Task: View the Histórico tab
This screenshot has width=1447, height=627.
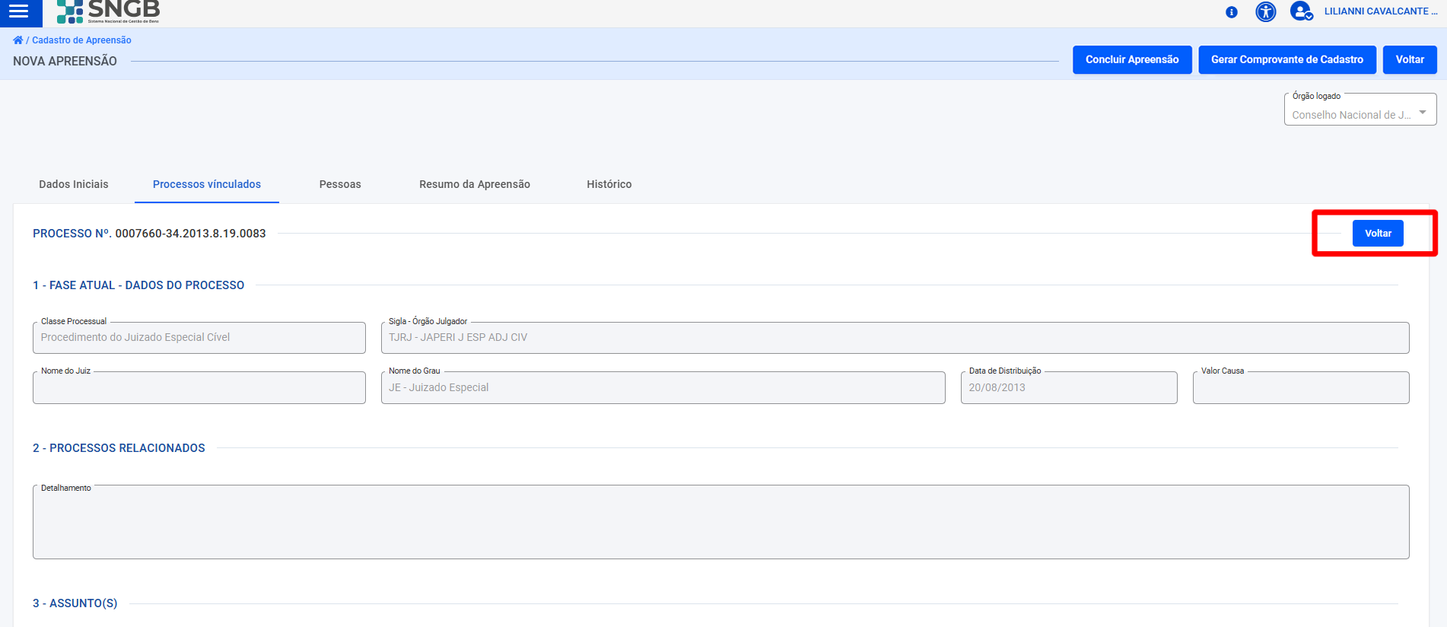Action: click(x=609, y=184)
